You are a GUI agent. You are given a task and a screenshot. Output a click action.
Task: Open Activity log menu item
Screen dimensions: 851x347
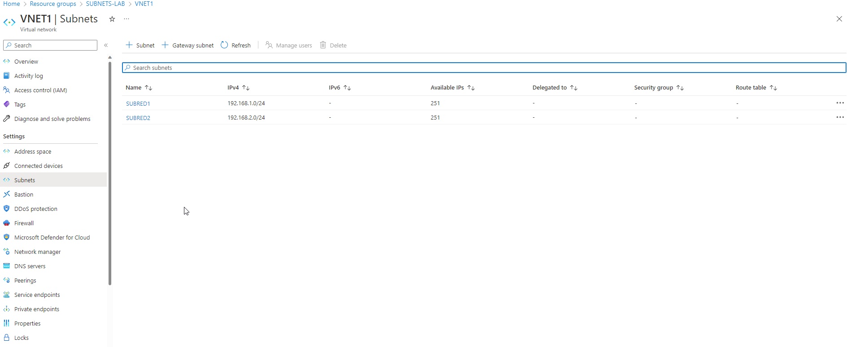[29, 76]
